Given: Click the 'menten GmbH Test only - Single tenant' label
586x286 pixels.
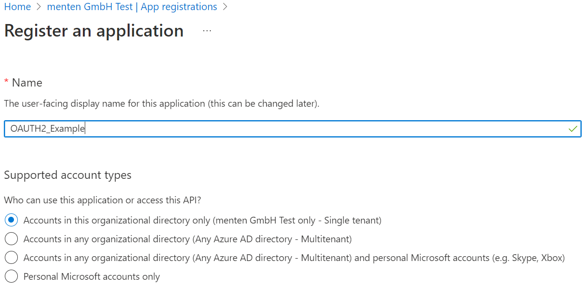Looking at the screenshot, I should pos(297,220).
